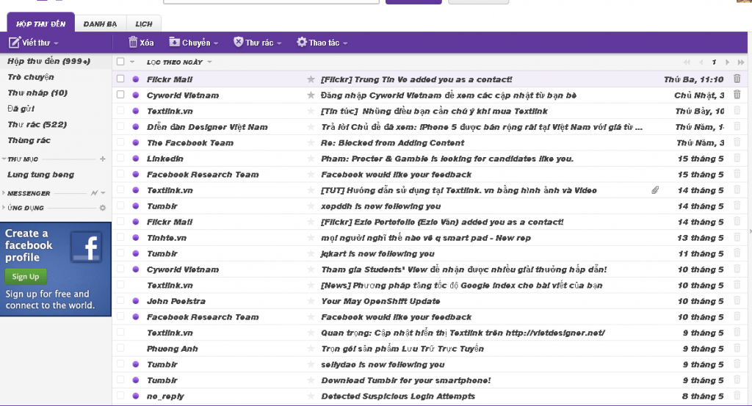Expand the Viết thư compose dropdown arrow
This screenshot has height=406, width=752.
click(x=56, y=43)
